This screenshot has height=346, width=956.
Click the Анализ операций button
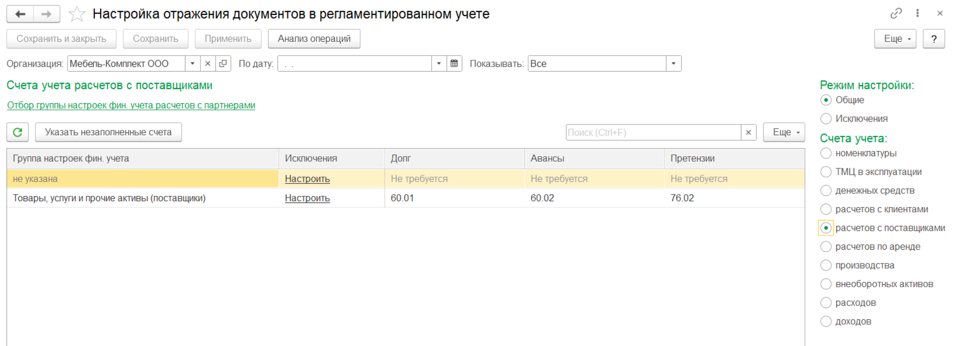314,39
